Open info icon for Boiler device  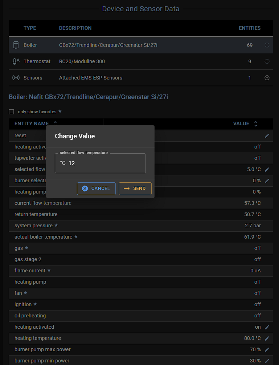(x=267, y=45)
